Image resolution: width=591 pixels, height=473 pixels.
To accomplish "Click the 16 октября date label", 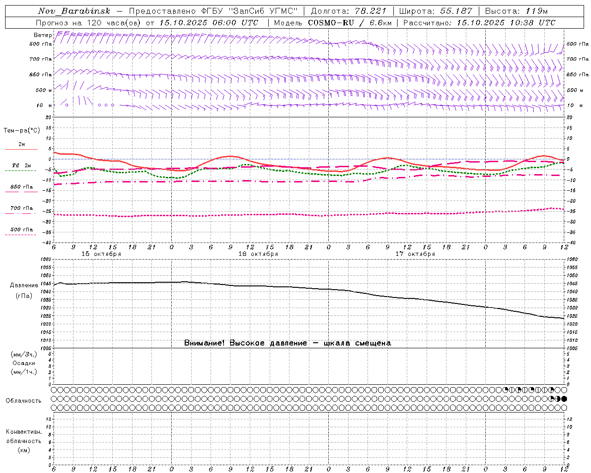I will (258, 254).
